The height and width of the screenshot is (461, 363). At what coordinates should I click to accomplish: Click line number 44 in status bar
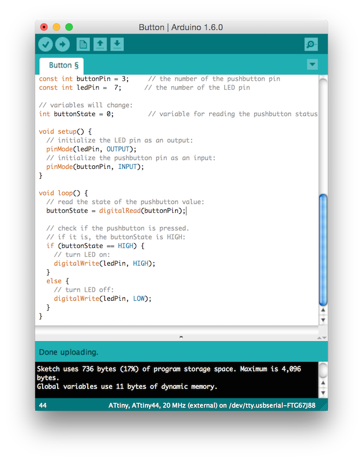tap(43, 406)
